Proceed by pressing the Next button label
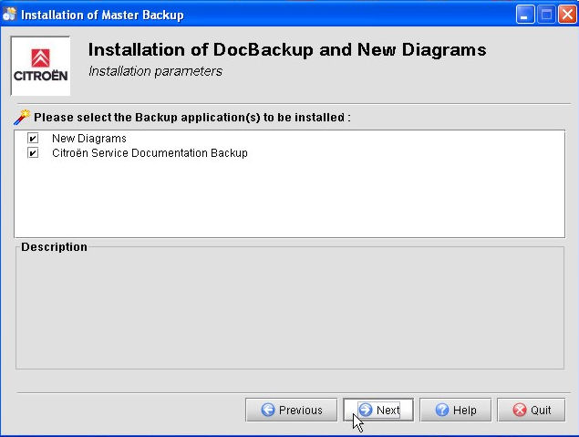579x437 pixels. (x=388, y=411)
